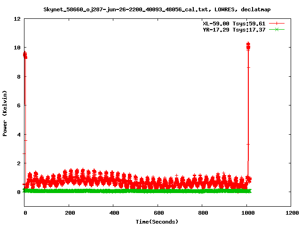The width and height of the screenshot is (301, 226).
Task: Click the x-axis tick label 800
Action: click(203, 213)
